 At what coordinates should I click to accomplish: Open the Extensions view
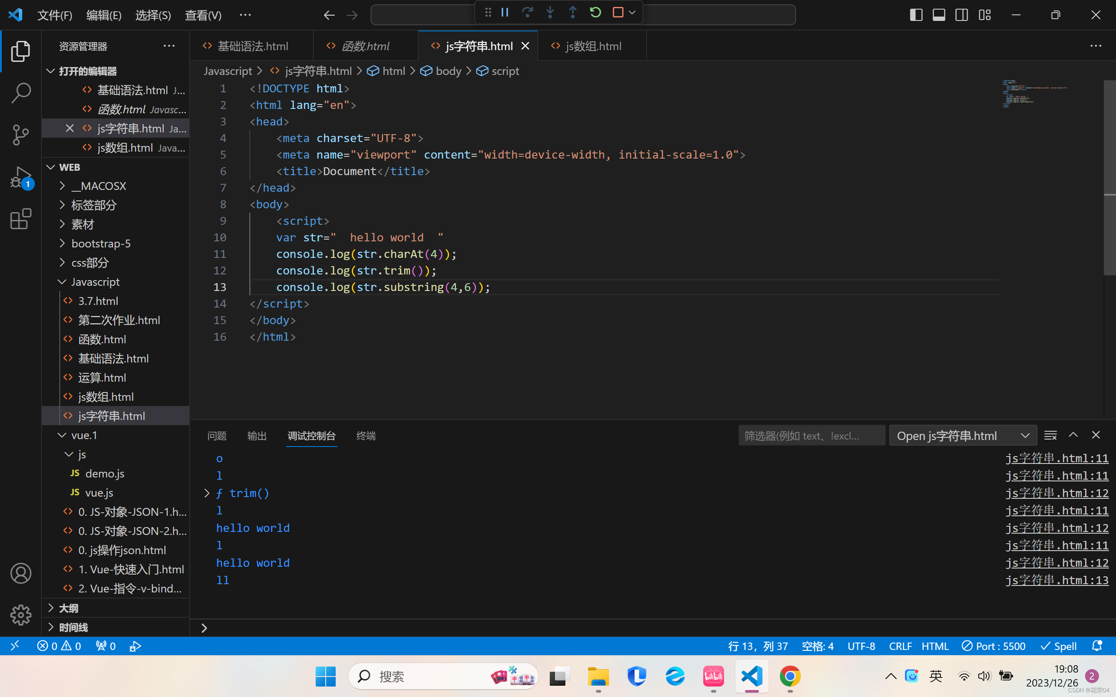[x=21, y=219]
